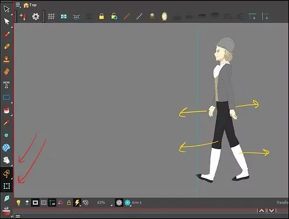Click the white diagonal keyframe line icon
289x219 pixels.
[x=140, y=16]
